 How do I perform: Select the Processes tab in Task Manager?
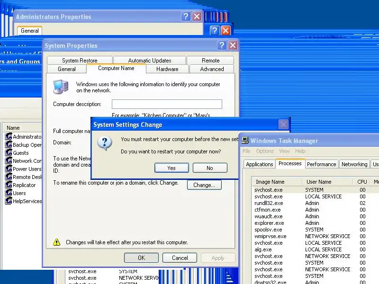290,163
